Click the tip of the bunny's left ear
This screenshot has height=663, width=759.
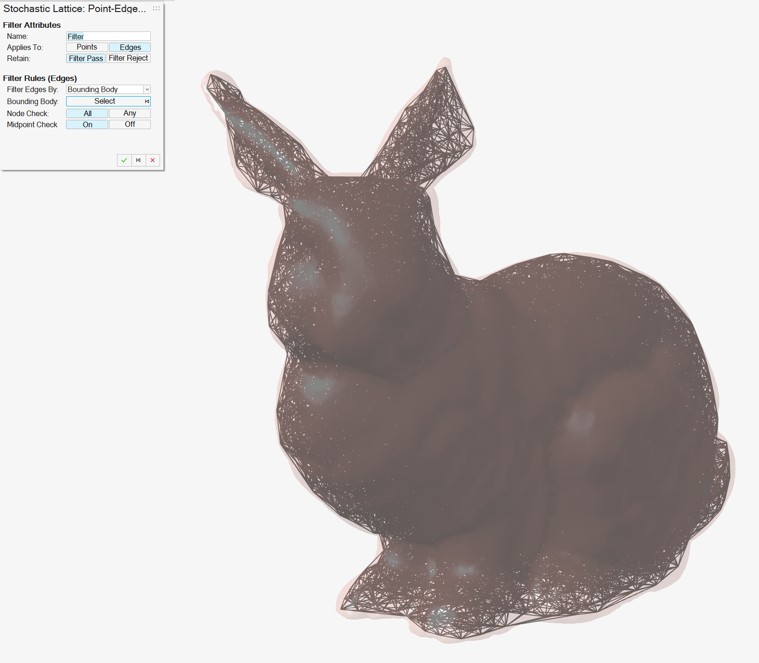[213, 78]
